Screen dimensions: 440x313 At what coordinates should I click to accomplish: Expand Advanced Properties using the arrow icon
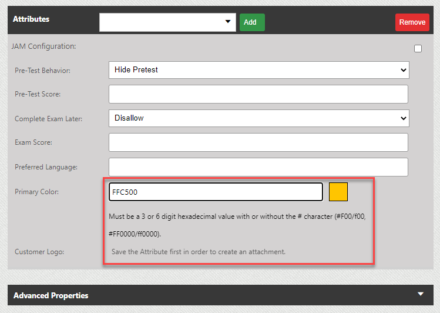[x=420, y=294]
